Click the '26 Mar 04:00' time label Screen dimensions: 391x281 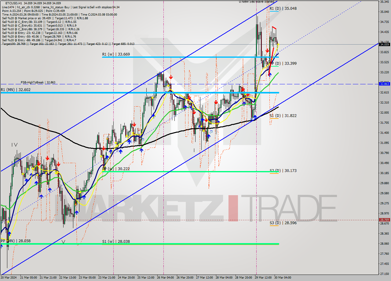[x=165, y=278]
